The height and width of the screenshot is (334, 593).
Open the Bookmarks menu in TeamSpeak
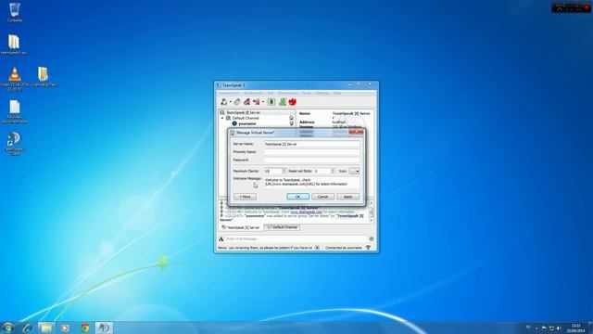253,93
